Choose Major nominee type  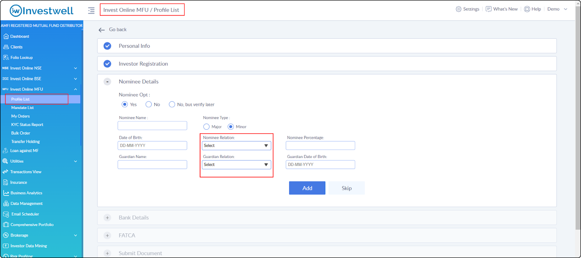pos(206,126)
